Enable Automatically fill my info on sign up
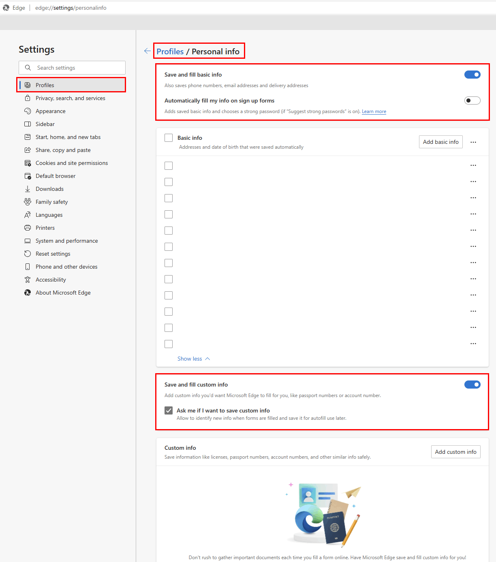The height and width of the screenshot is (562, 496). tap(472, 100)
